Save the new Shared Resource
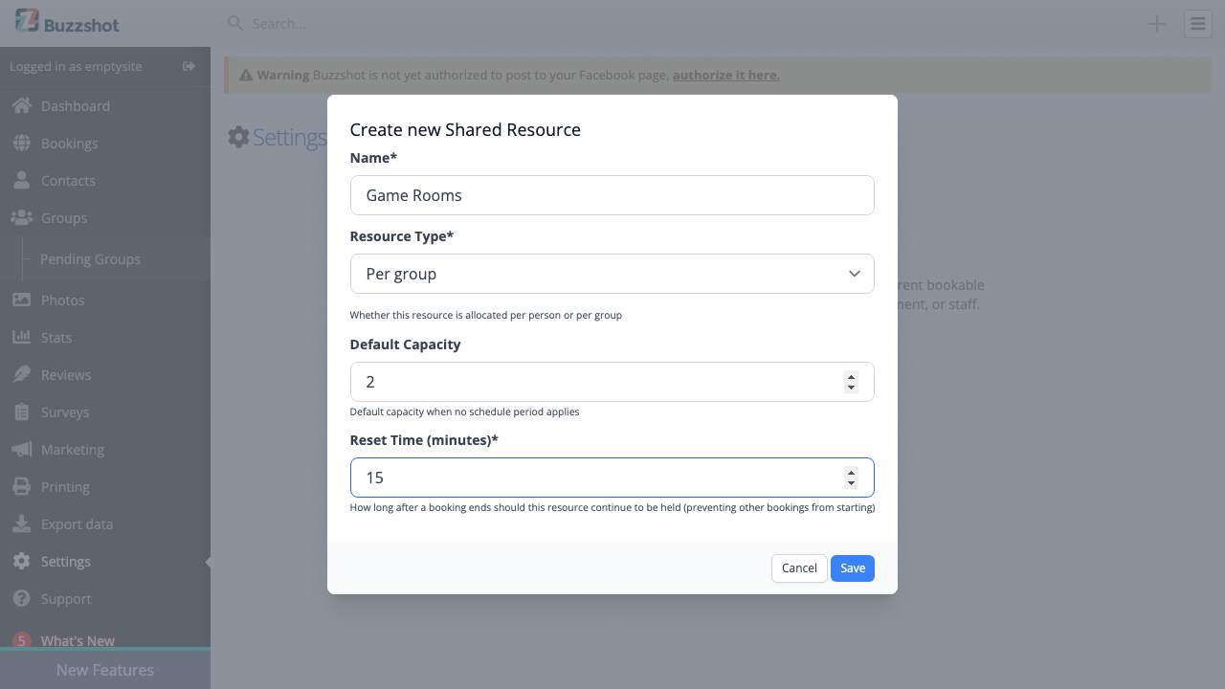The height and width of the screenshot is (689, 1225). click(x=852, y=567)
